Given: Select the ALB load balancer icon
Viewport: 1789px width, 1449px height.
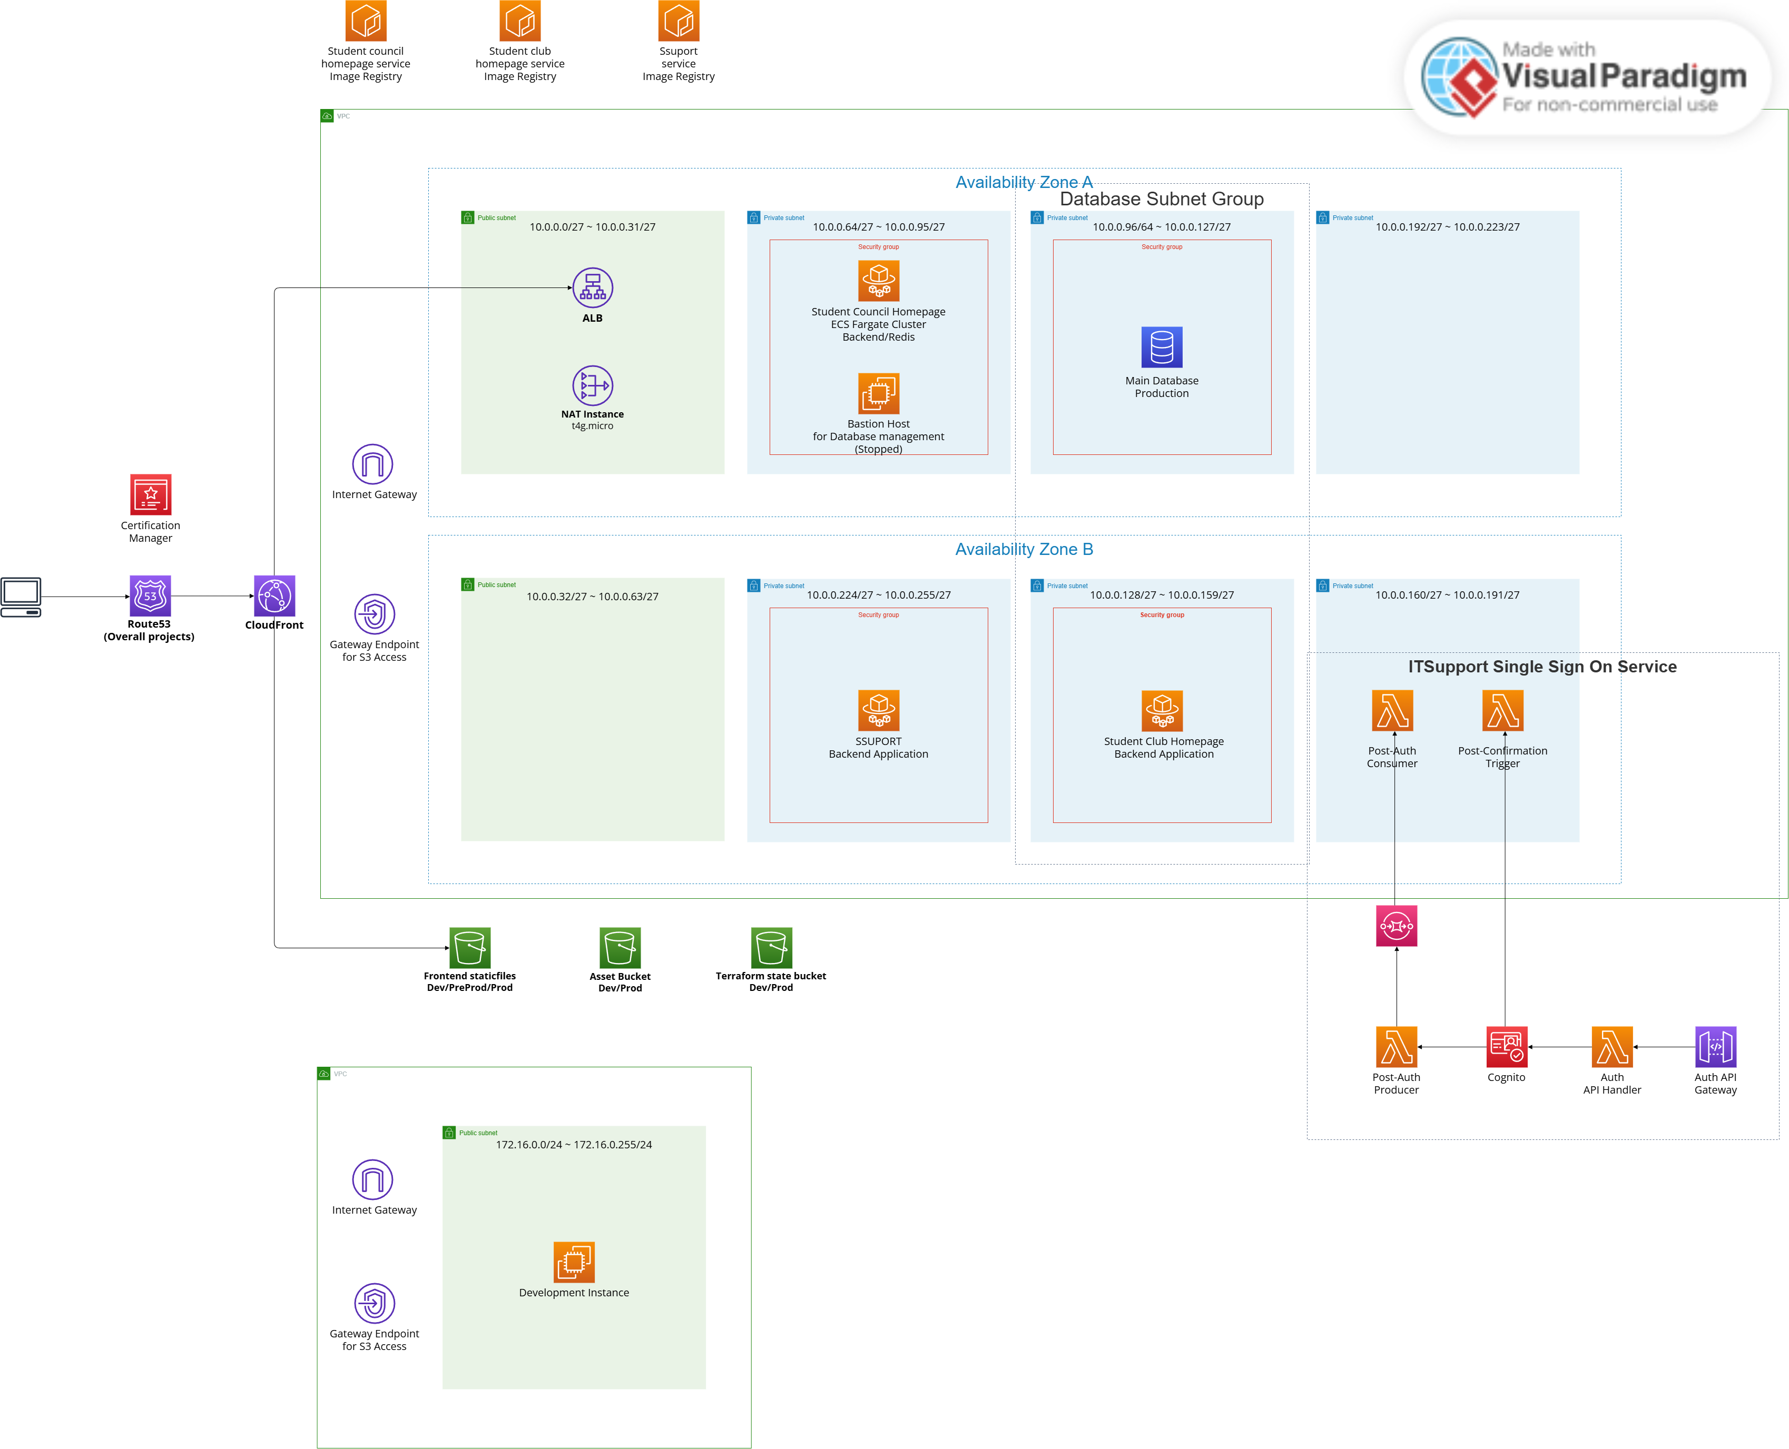Looking at the screenshot, I should coord(592,288).
